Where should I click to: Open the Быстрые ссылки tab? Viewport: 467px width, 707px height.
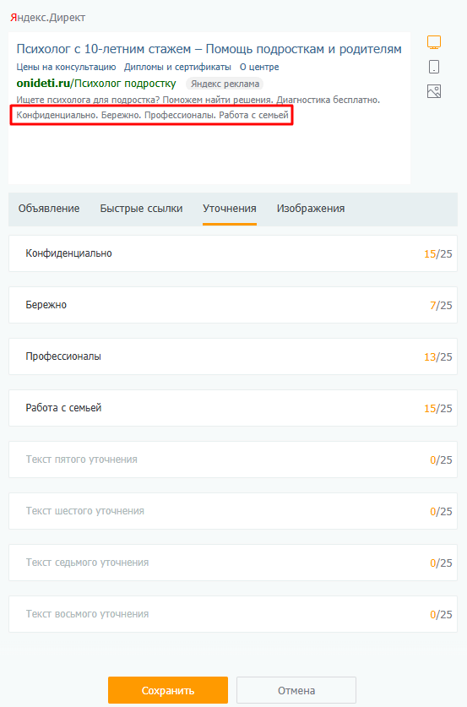click(x=141, y=209)
